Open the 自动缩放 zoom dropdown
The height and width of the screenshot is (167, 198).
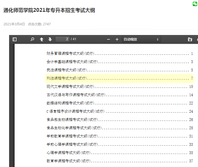pos(142,39)
